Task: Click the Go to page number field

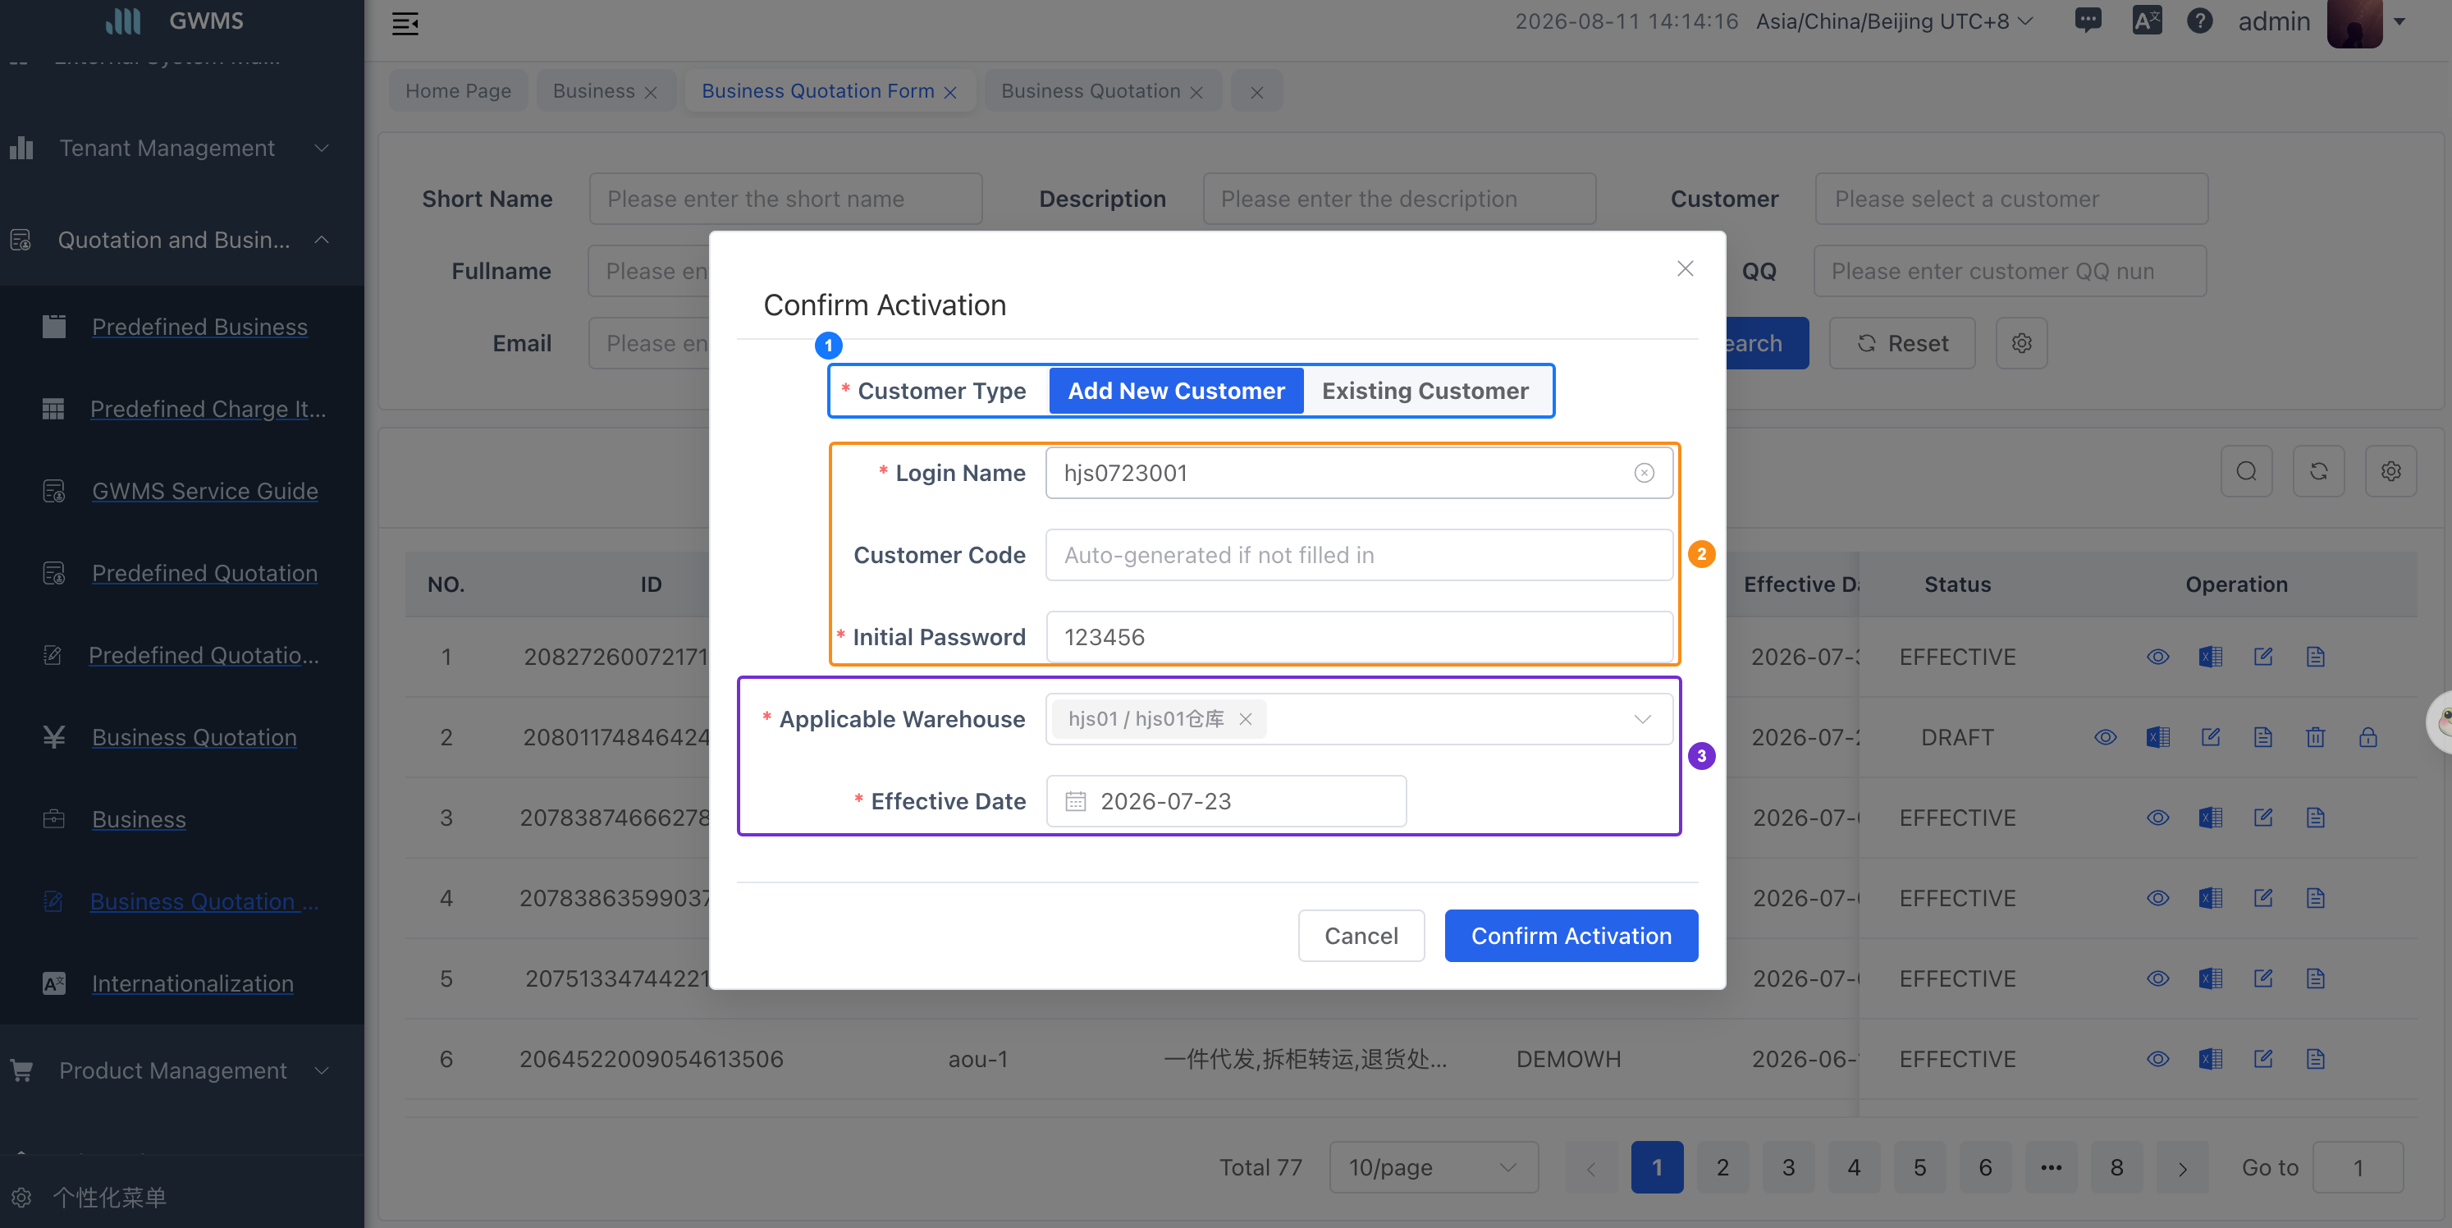Action: (2358, 1167)
